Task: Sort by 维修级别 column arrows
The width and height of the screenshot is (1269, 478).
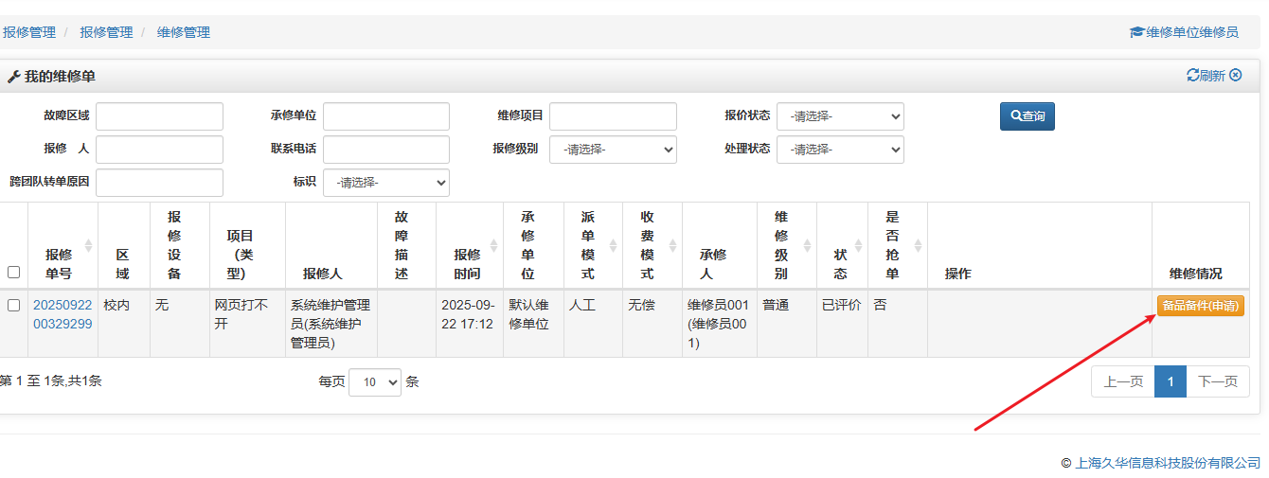Action: [x=807, y=245]
